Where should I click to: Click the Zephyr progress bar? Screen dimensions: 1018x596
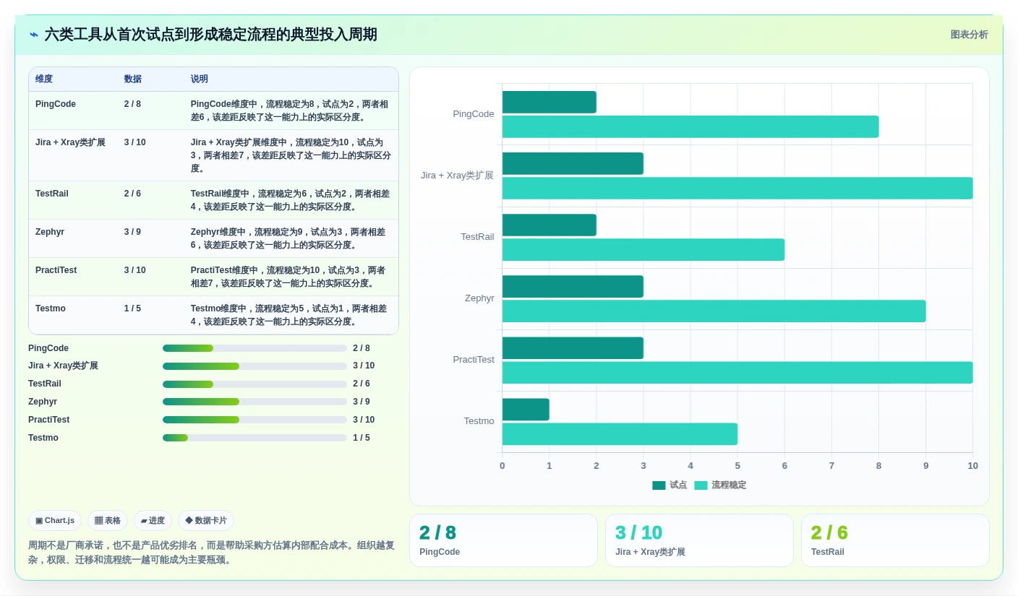[254, 402]
